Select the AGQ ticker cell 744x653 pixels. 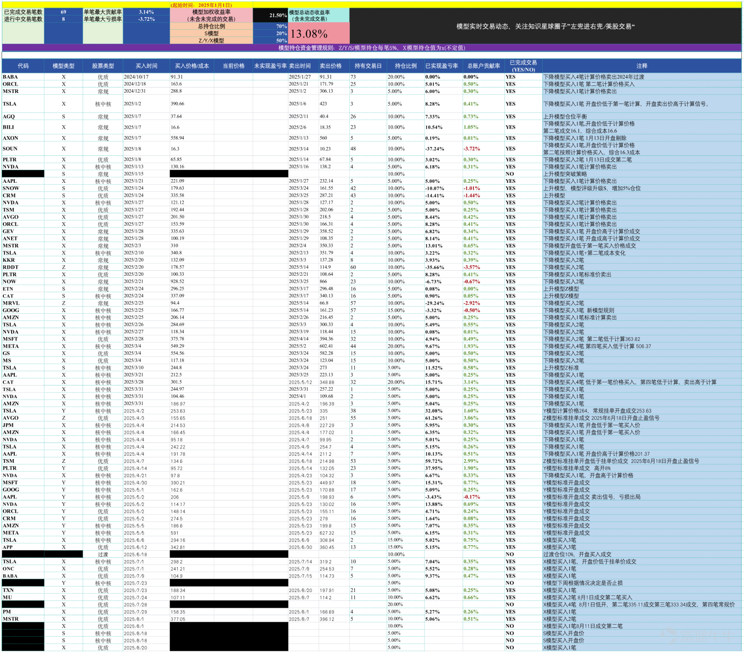(23, 117)
